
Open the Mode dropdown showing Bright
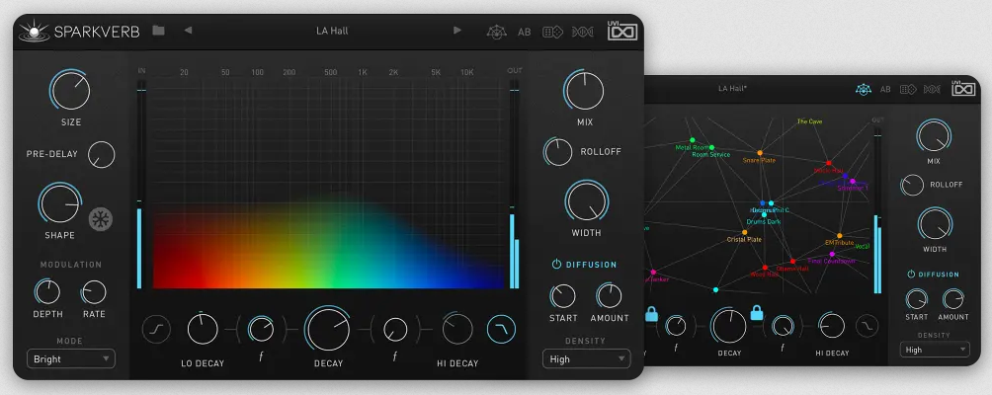[x=71, y=359]
